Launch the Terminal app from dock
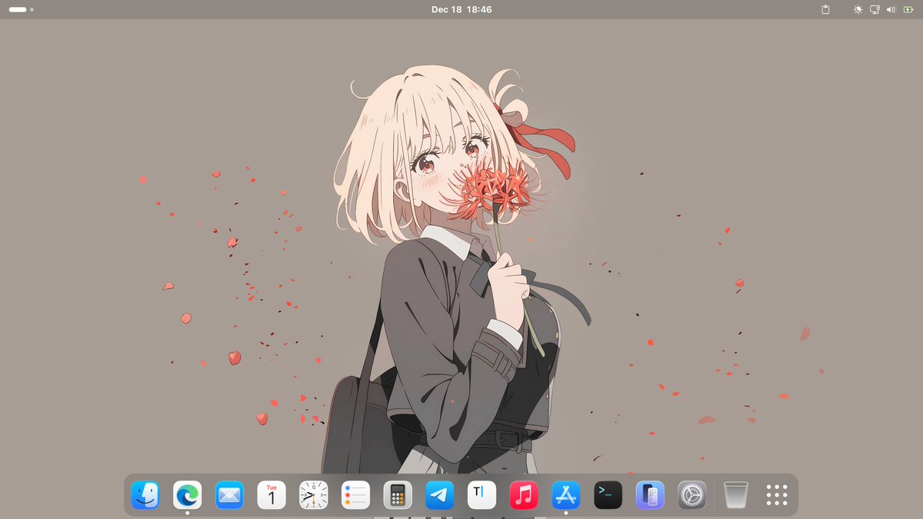Viewport: 923px width, 519px height. (x=608, y=495)
